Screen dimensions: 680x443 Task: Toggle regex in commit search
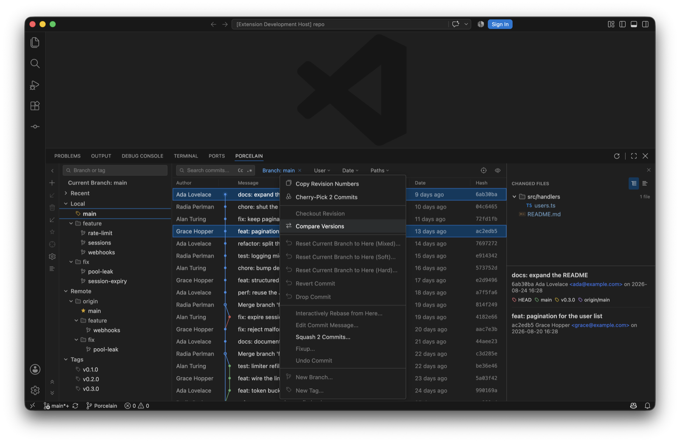(x=249, y=170)
